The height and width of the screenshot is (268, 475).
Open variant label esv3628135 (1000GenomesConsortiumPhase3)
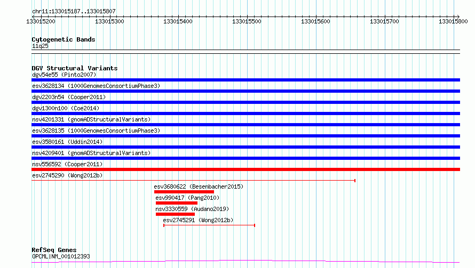tap(96, 131)
